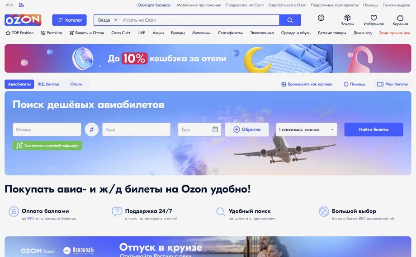This screenshot has width=416, height=257.
Task: Click the Найти билеты button
Action: 373,129
